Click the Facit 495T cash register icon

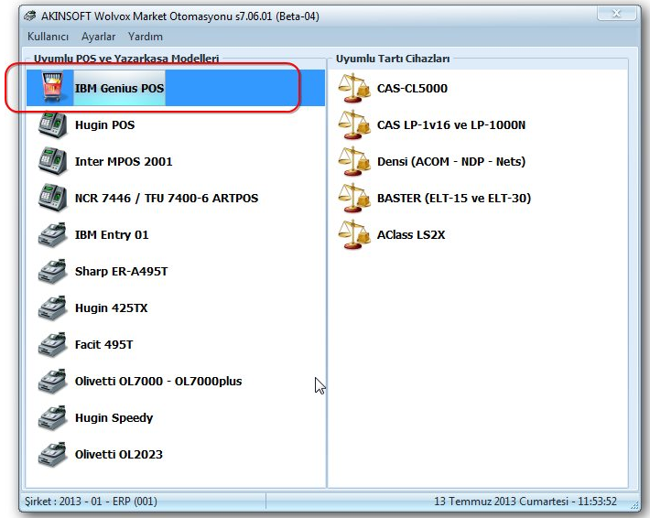pos(53,344)
